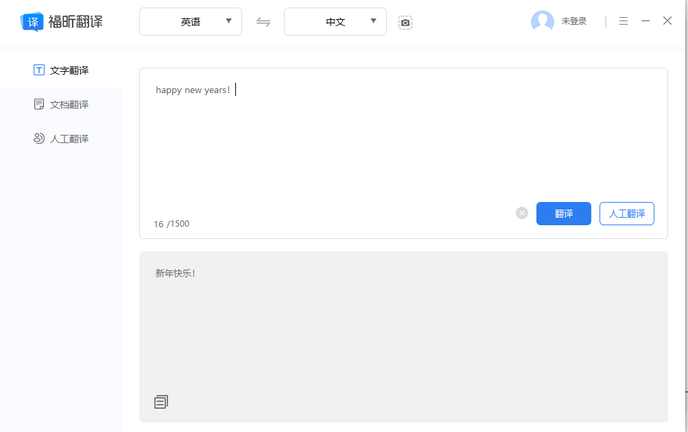Select the 文字翻译 sidebar tab

61,71
